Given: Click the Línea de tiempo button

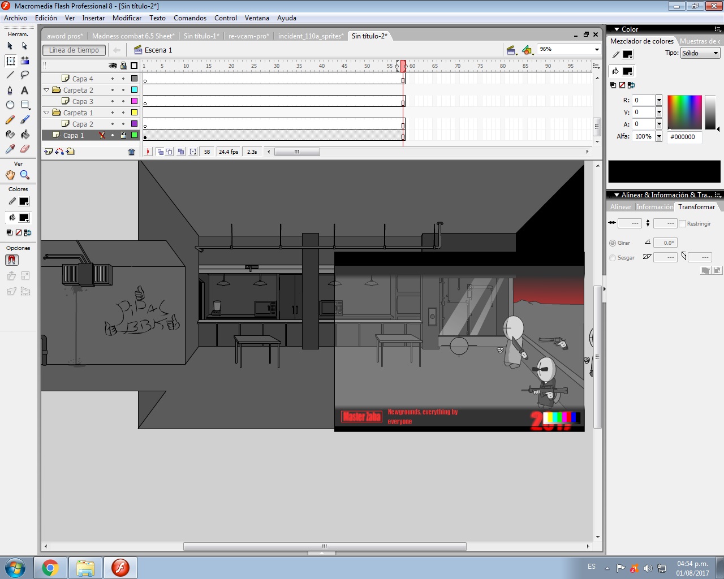Looking at the screenshot, I should click(74, 50).
